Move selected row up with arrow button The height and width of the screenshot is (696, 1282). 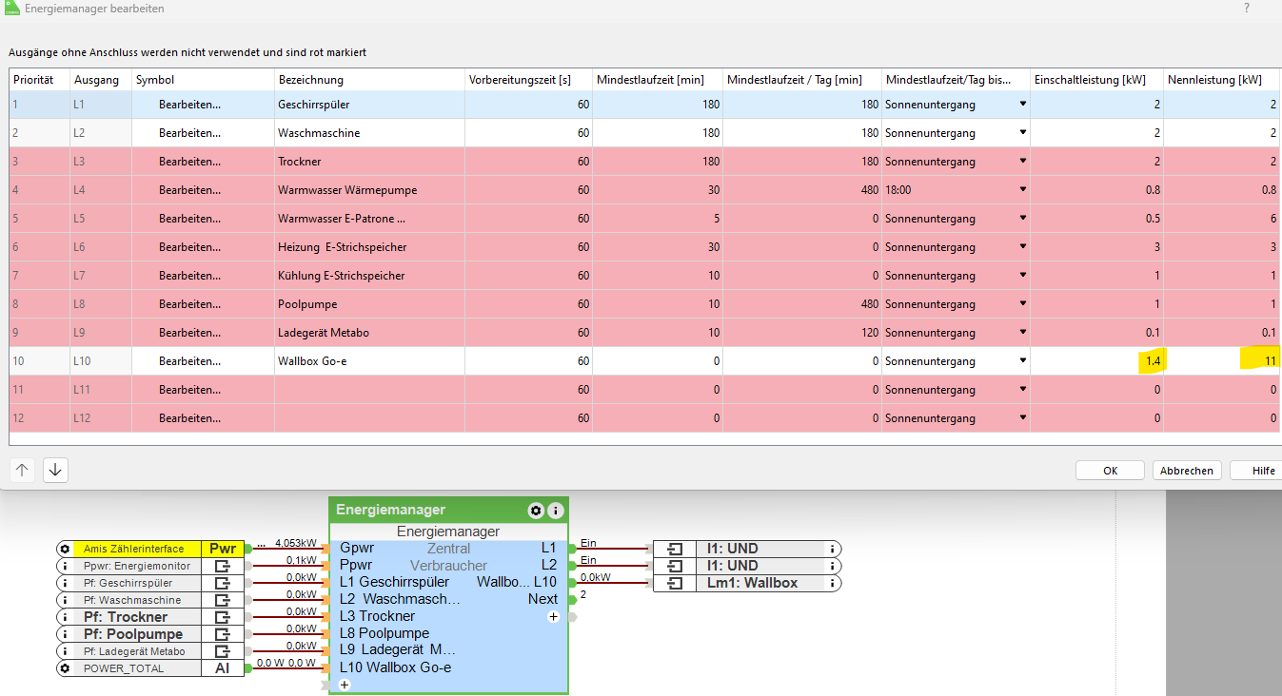click(23, 470)
